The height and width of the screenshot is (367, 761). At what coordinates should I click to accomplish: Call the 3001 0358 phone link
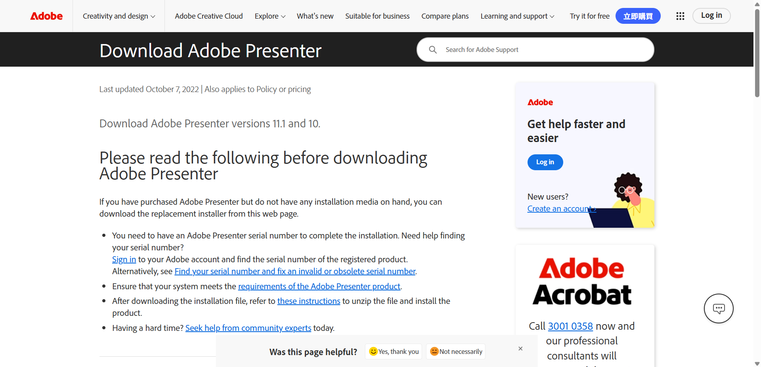570,326
